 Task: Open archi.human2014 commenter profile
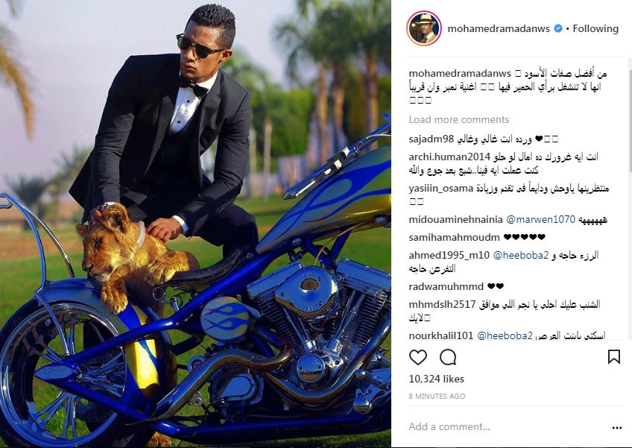click(x=449, y=157)
